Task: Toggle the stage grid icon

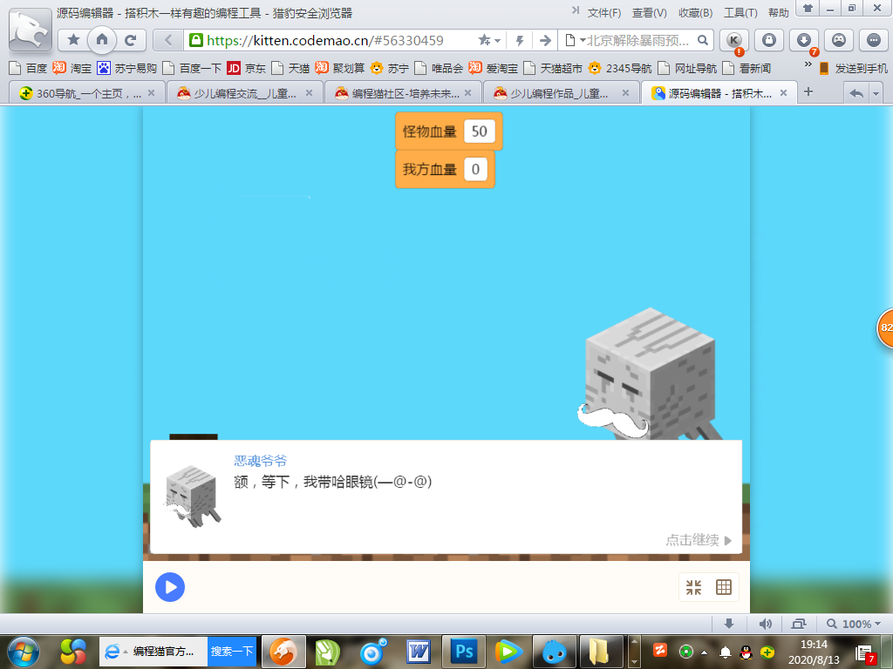Action: tap(724, 587)
